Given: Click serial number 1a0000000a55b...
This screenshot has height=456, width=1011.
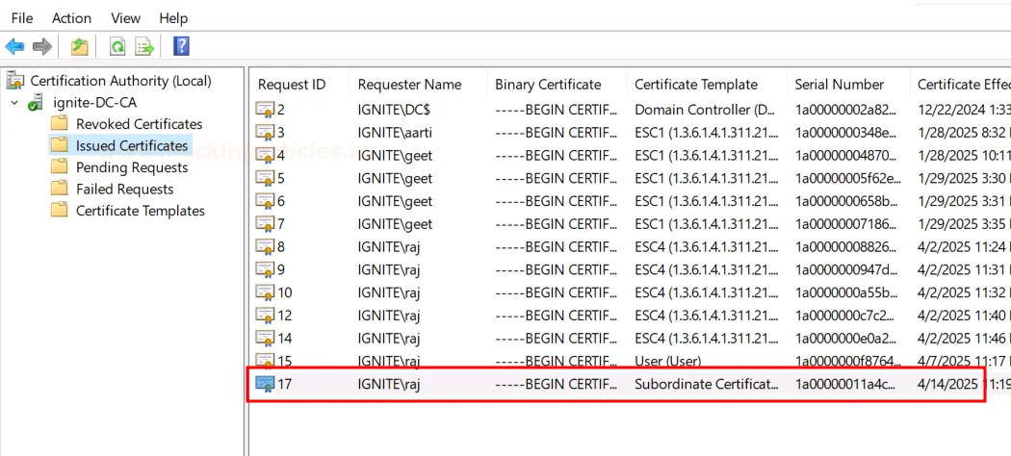Looking at the screenshot, I should [x=846, y=292].
